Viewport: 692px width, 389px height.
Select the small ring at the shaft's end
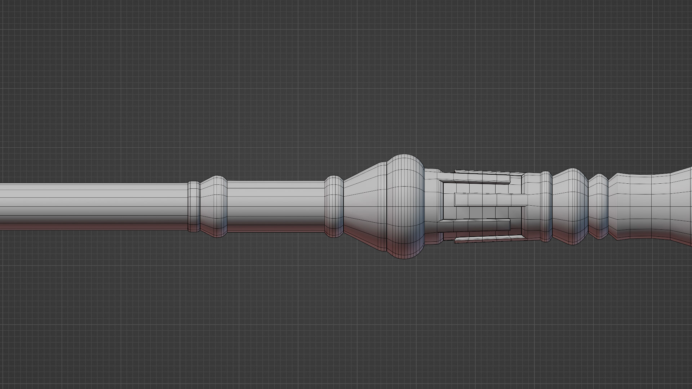tap(194, 206)
